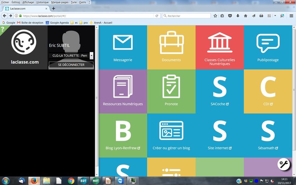This screenshot has height=185, width=296.
Task: Open the Site internet tile
Action: pos(220,135)
